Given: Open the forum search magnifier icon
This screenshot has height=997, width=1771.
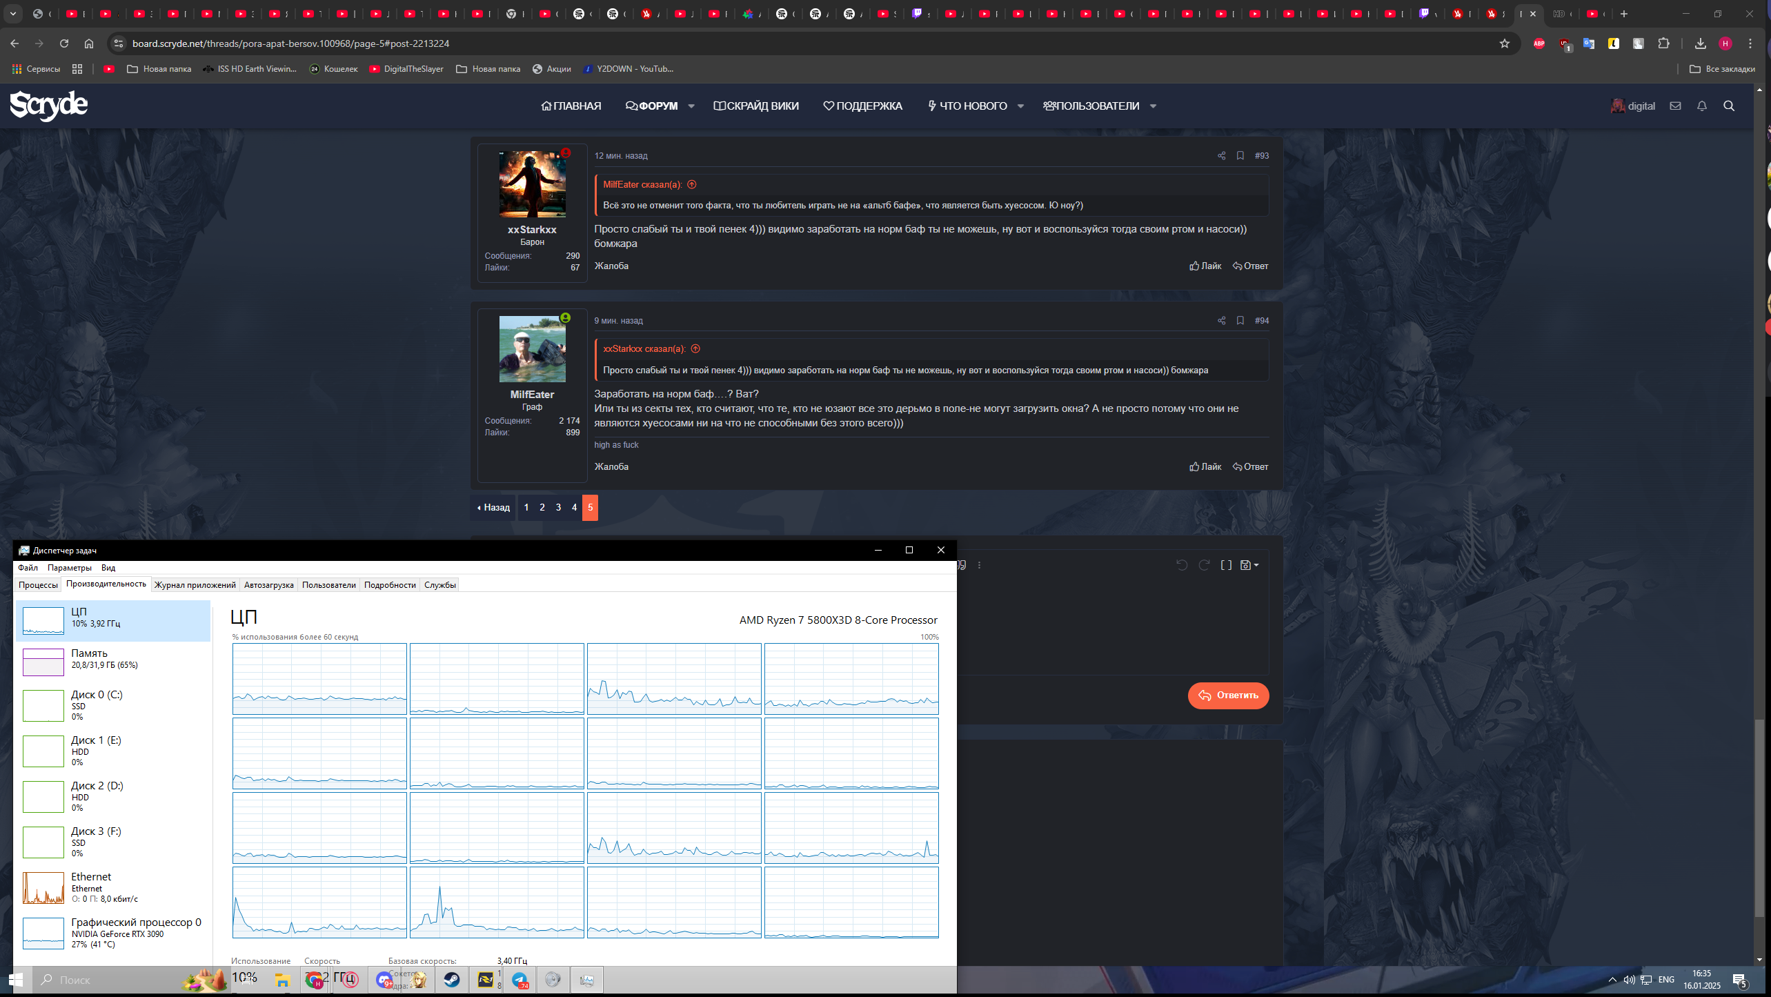Looking at the screenshot, I should click(1728, 106).
